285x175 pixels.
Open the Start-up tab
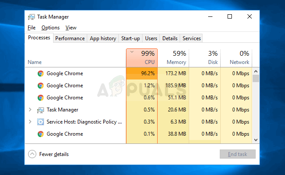coord(130,38)
